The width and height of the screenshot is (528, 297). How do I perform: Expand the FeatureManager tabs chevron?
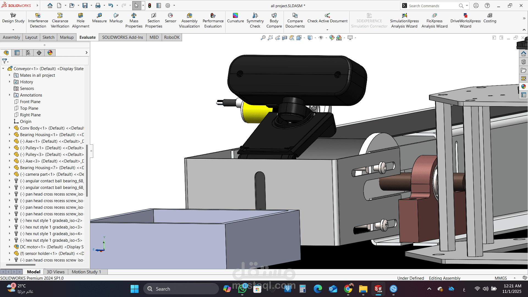86,53
